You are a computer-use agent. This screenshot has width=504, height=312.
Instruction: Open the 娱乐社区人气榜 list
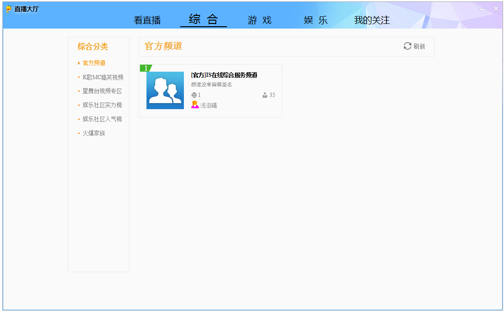pyautogui.click(x=102, y=119)
